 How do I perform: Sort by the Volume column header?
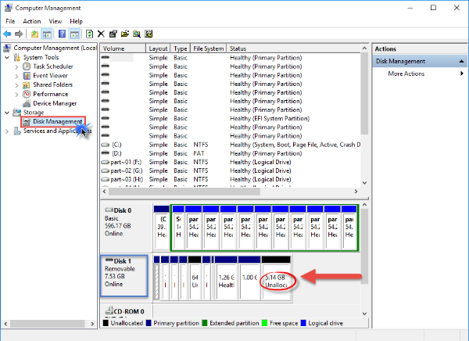(x=123, y=48)
